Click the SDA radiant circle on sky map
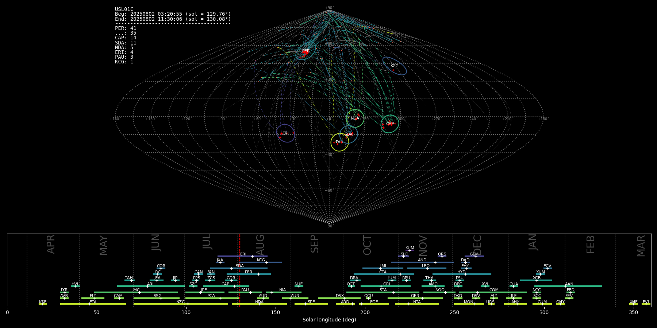Viewport: 657px width, 328px height. click(349, 134)
